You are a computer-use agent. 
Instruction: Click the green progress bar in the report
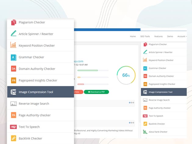tap(88, 70)
